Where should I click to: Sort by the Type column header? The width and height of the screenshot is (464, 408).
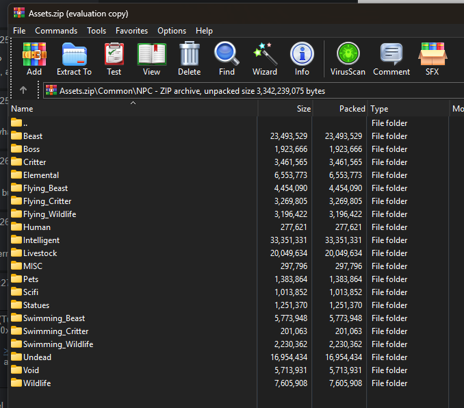[x=408, y=109]
